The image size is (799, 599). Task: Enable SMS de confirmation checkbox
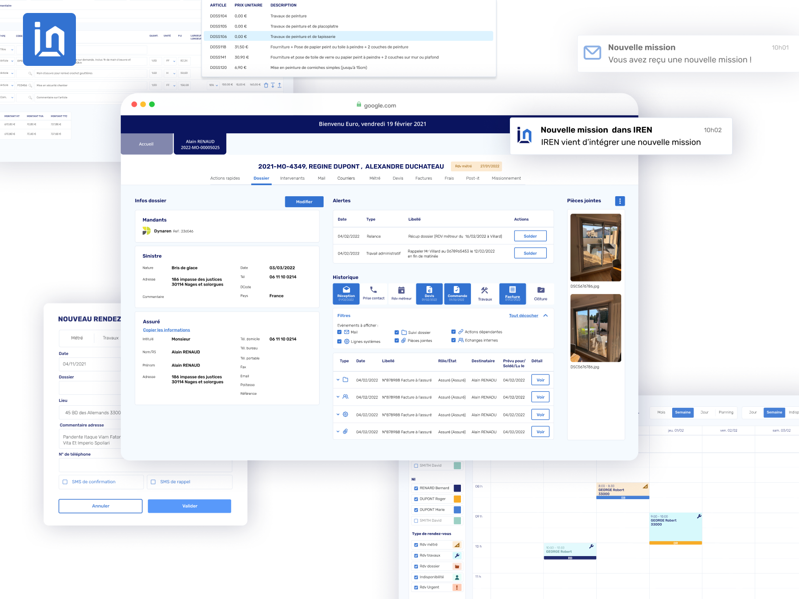pyautogui.click(x=65, y=482)
